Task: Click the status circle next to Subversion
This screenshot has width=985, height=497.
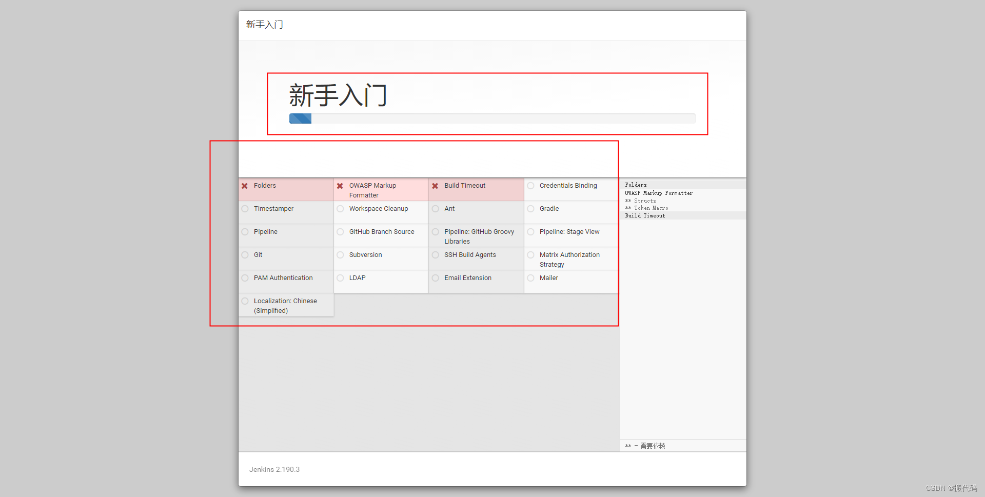Action: pyautogui.click(x=340, y=255)
